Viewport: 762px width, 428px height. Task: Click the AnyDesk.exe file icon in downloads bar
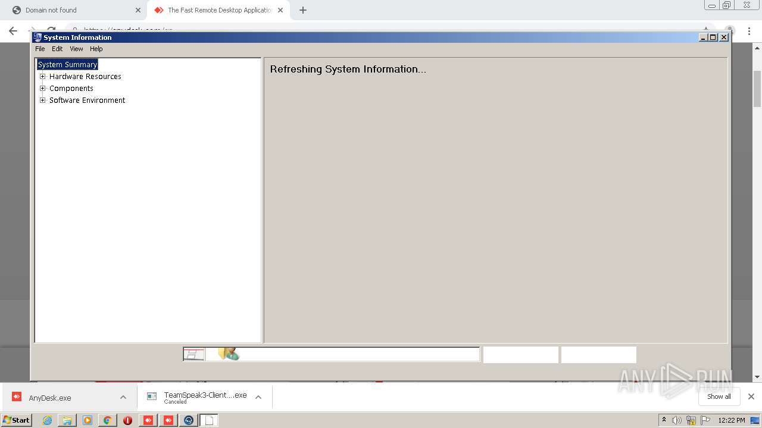coord(17,397)
